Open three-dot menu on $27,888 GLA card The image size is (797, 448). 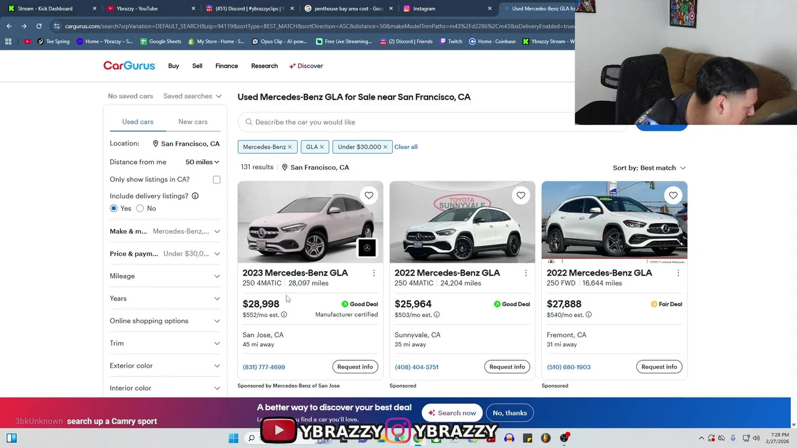678,273
